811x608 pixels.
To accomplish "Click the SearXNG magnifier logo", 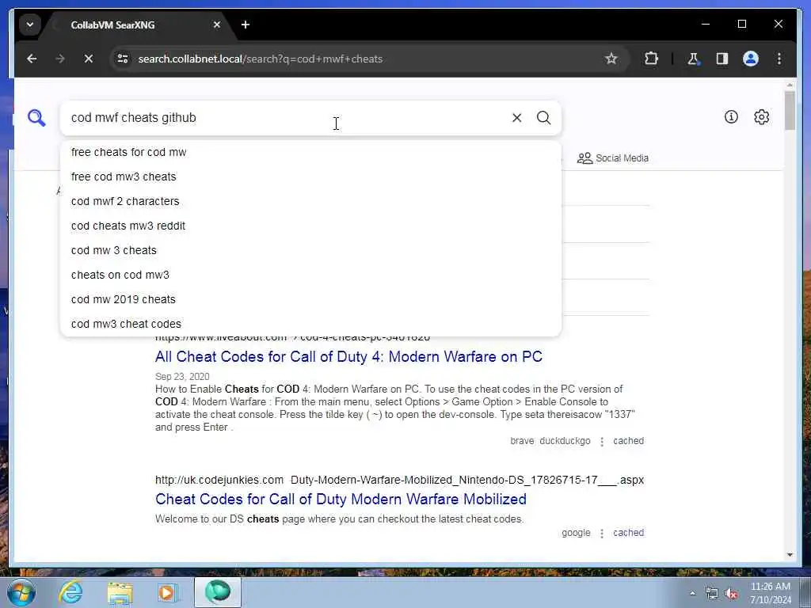I will 36,118.
